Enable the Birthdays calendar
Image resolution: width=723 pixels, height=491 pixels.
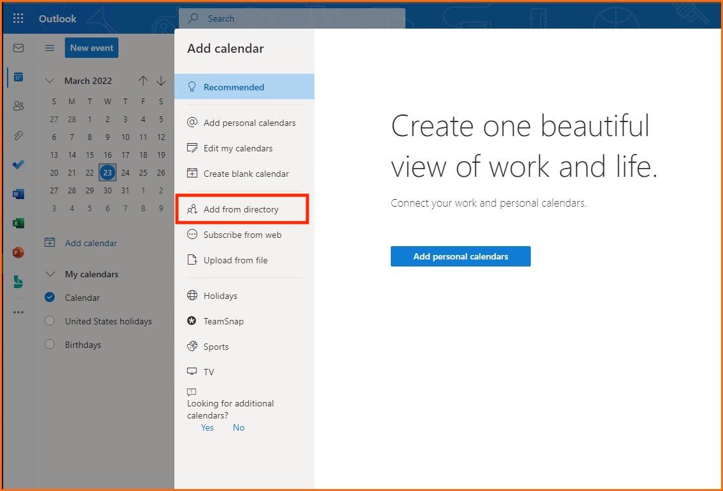pyautogui.click(x=50, y=345)
